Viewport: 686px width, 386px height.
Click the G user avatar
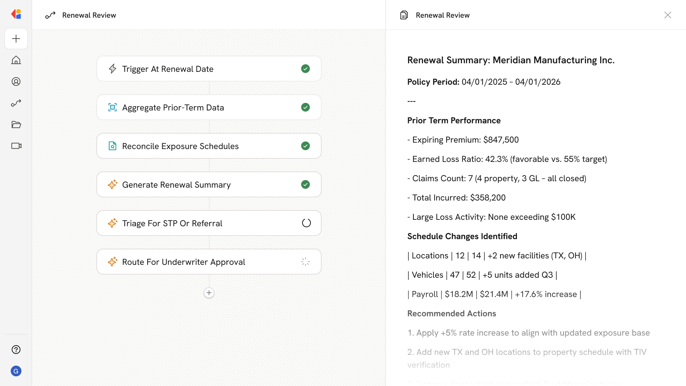(16, 371)
